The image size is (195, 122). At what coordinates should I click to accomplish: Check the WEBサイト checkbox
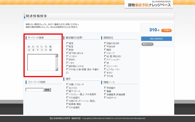click(105, 98)
